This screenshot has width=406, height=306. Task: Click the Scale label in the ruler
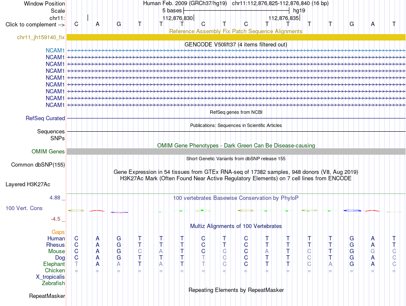58,11
